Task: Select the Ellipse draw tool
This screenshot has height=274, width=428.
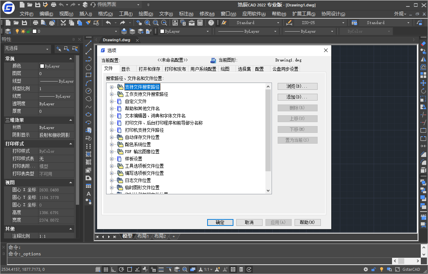Action: coord(88,115)
